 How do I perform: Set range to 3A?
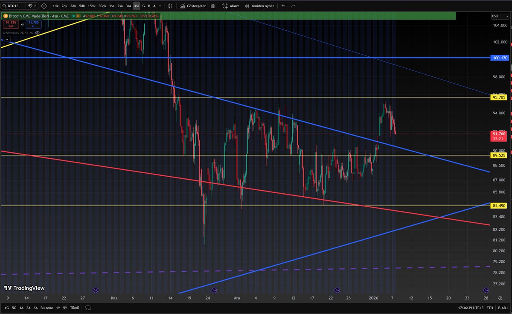tap(29, 308)
